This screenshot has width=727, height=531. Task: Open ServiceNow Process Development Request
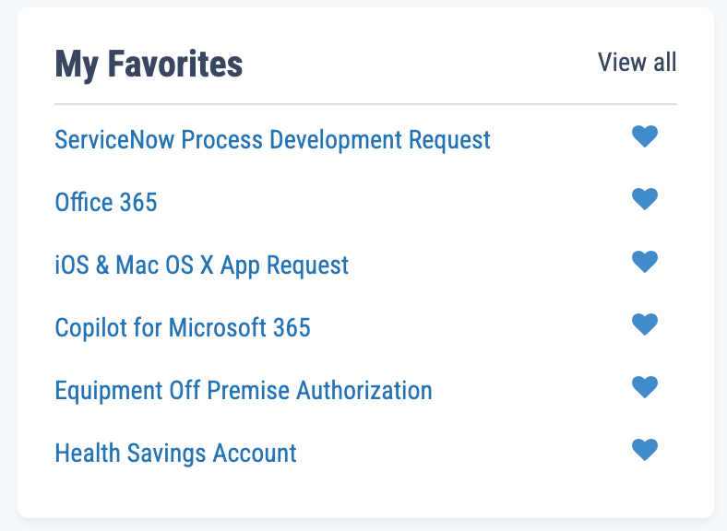click(272, 140)
